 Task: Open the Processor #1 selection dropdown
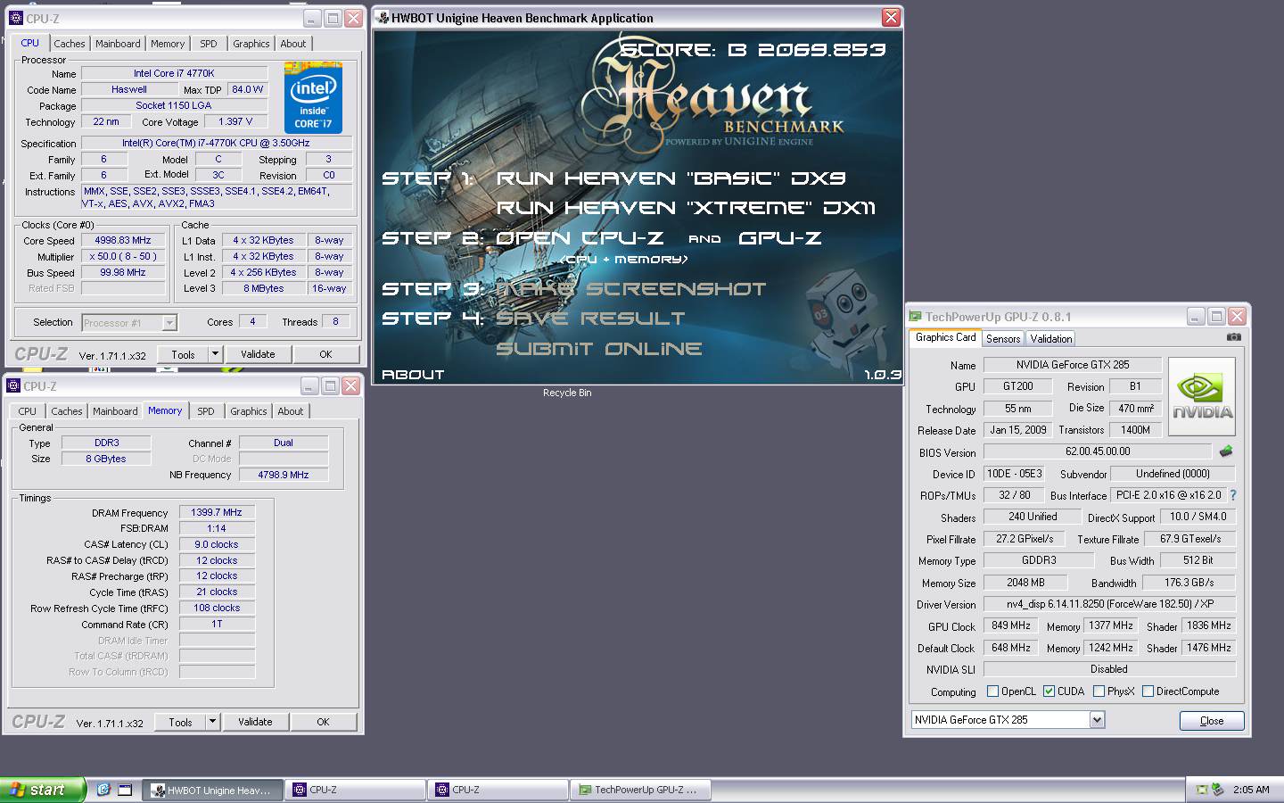pos(169,323)
